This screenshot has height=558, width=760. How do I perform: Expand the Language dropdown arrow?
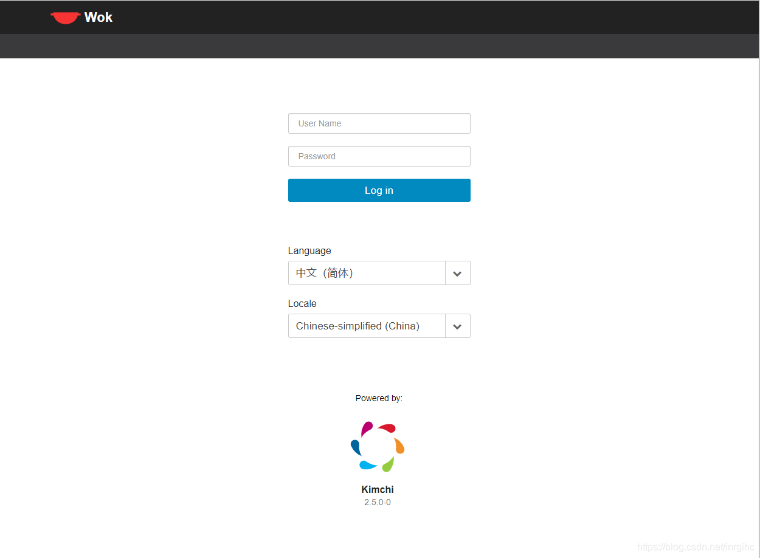pos(457,274)
